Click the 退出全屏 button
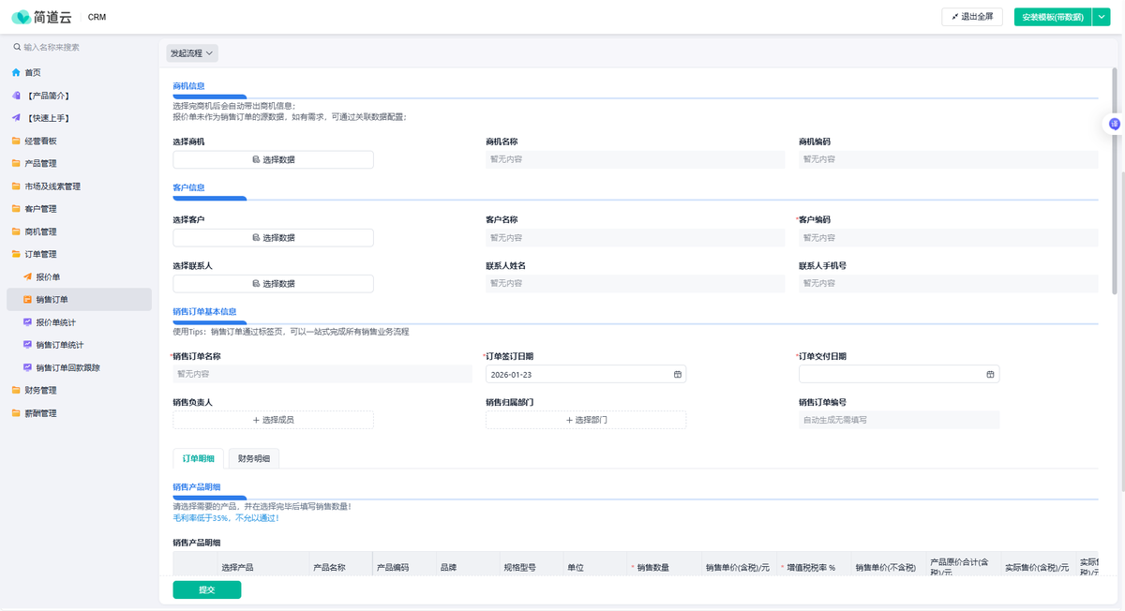The height and width of the screenshot is (611, 1125). tap(971, 17)
